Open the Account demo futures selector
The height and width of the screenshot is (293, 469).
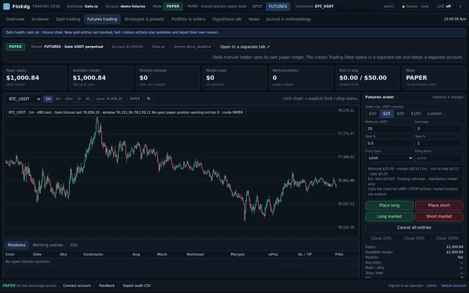coord(125,6)
